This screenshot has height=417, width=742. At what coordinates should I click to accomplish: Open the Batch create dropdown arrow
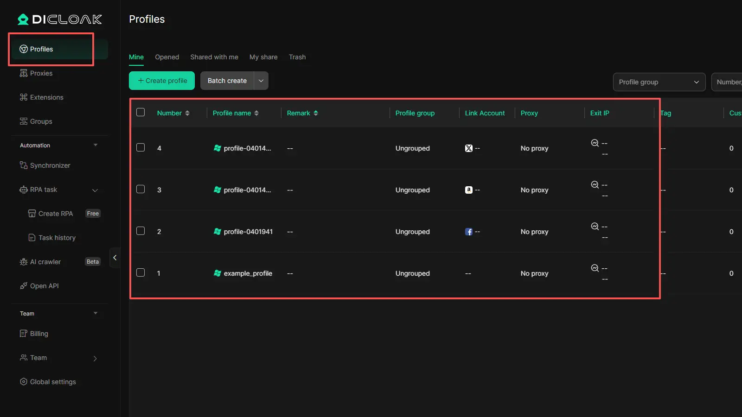tap(261, 81)
